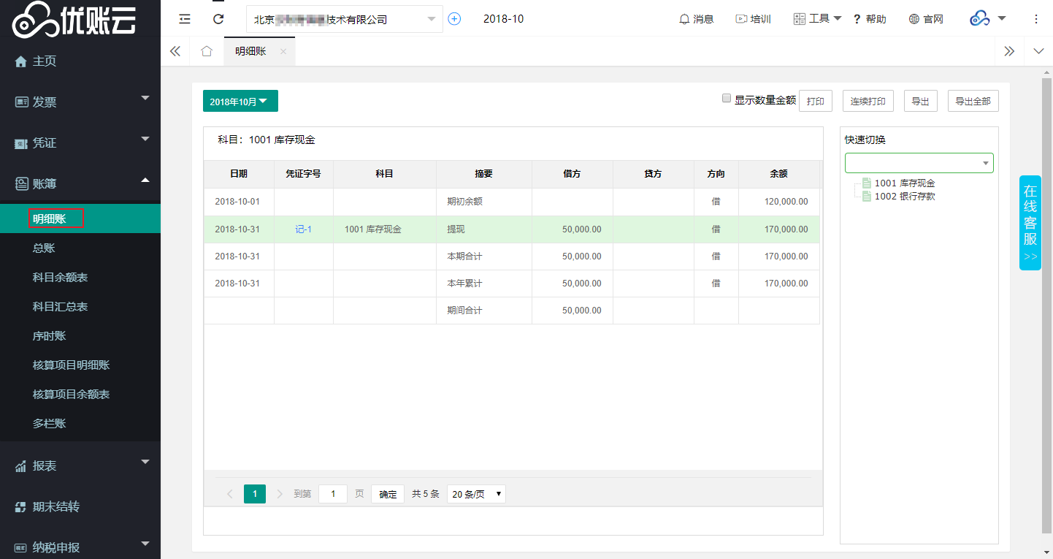Click the 2018-10 period label
This screenshot has height=559, width=1053.
click(x=503, y=19)
